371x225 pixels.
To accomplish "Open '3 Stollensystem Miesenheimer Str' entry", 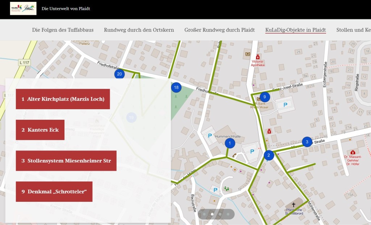I will coord(66,161).
